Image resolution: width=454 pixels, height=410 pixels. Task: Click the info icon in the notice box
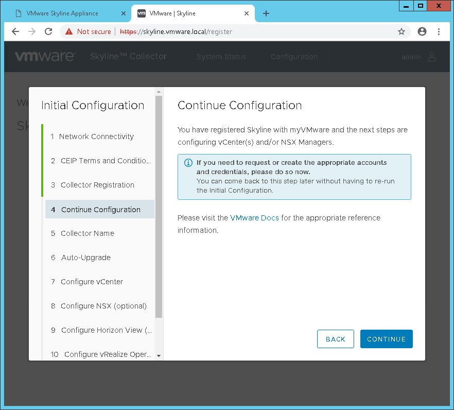pyautogui.click(x=188, y=163)
